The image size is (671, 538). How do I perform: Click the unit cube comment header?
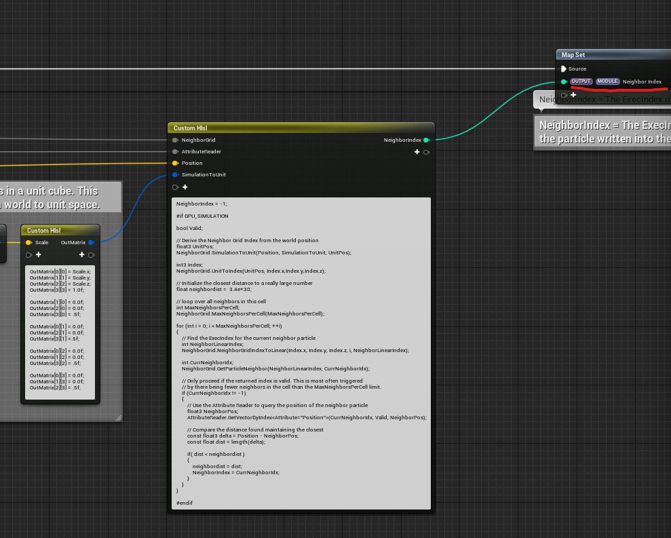(x=61, y=197)
